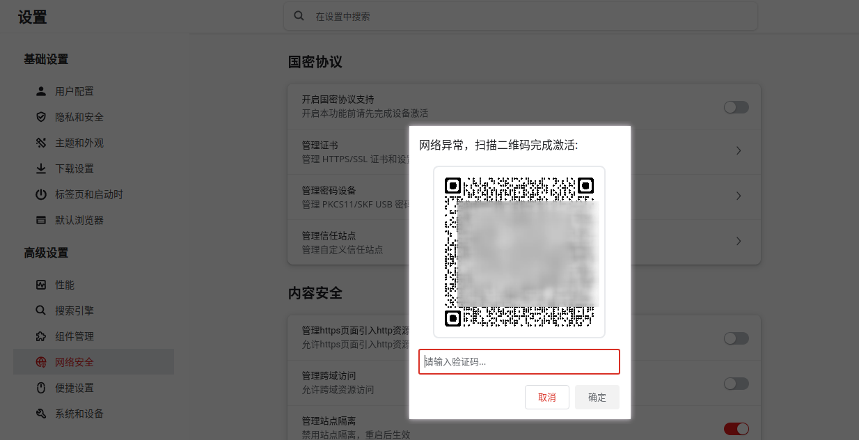Viewport: 859px width, 440px height.
Task: Click the 在设置中搜索 search box
Action: [x=521, y=16]
